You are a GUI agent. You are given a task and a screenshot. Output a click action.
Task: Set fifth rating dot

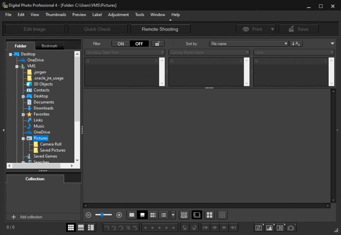click(173, 228)
